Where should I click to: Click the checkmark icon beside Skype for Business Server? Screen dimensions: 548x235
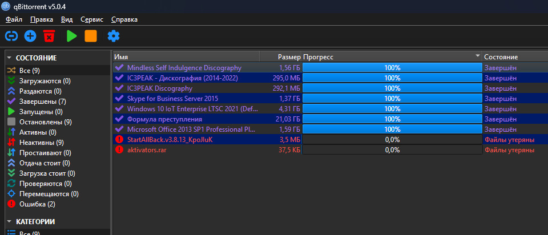pyautogui.click(x=119, y=98)
